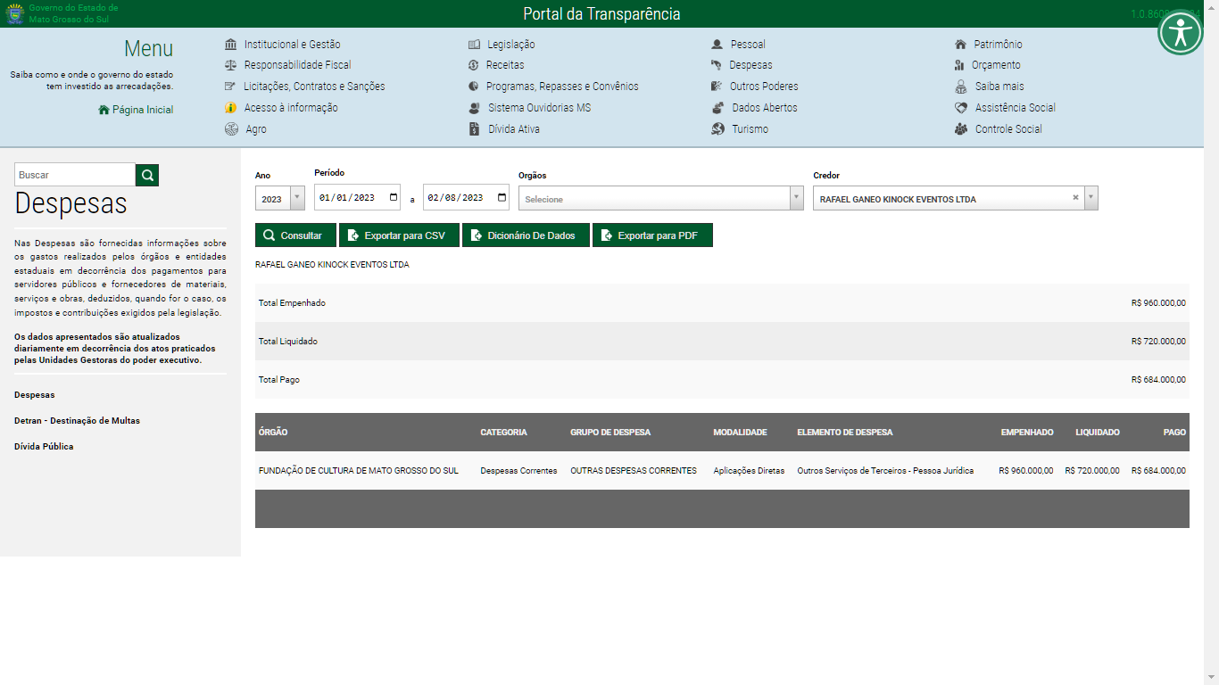Click the Total Empenhado R$ 960.000,00 value
Viewport: 1219px width, 685px height.
(x=1158, y=303)
